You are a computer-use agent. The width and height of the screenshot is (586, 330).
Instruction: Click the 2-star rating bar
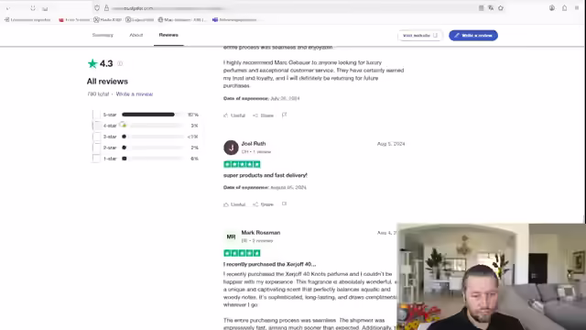[x=153, y=148]
